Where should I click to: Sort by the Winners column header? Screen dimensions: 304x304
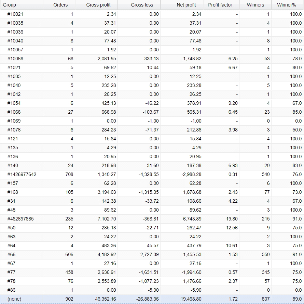point(255,5)
